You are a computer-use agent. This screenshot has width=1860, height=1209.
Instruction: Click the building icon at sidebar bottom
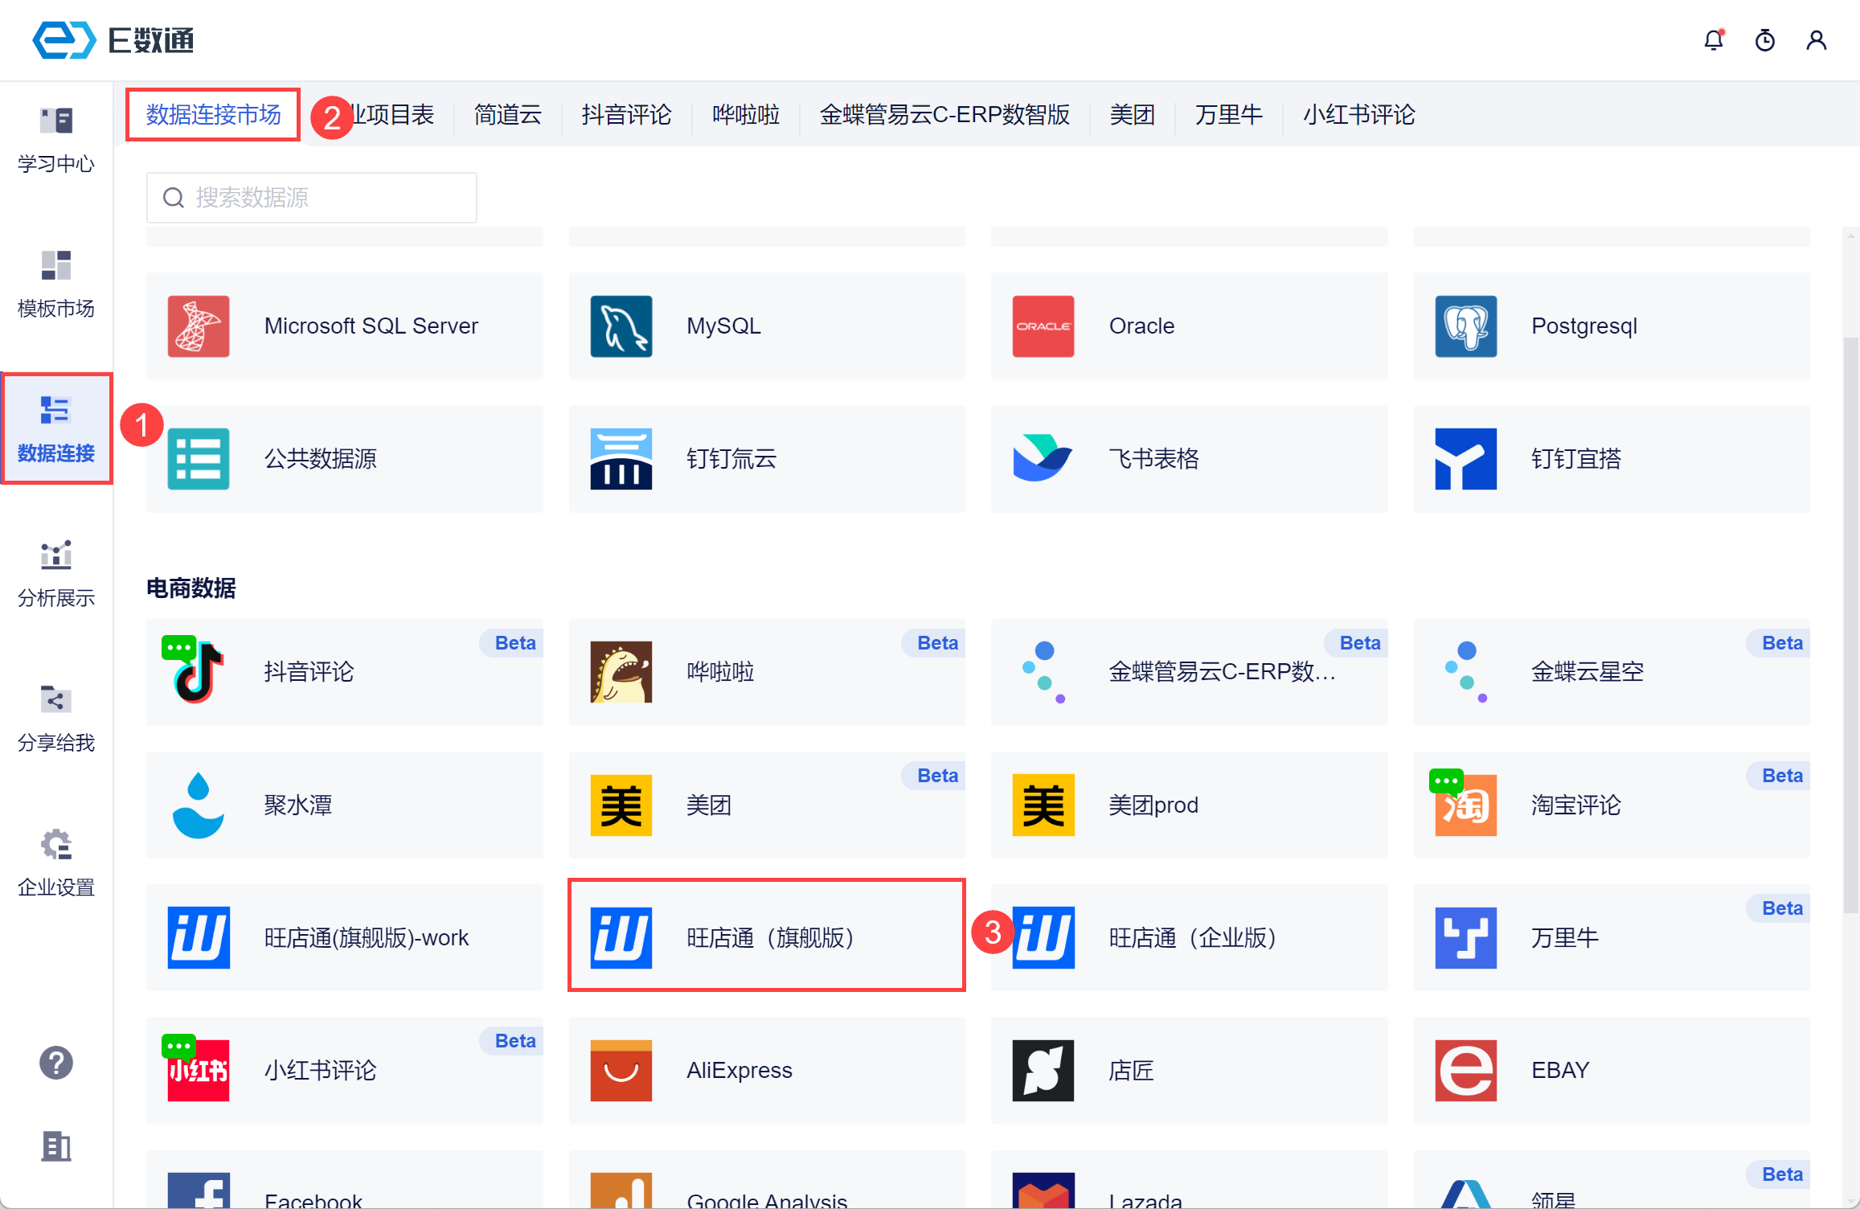[56, 1145]
